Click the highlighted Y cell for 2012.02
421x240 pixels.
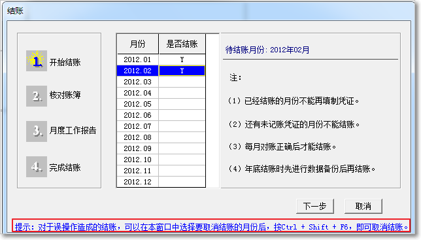pos(182,71)
